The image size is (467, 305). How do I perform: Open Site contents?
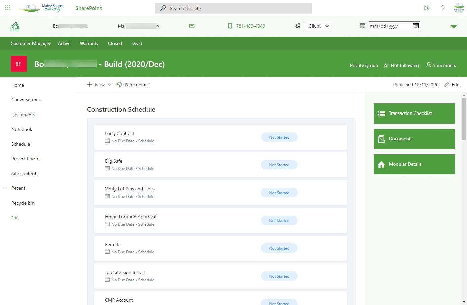[25, 173]
